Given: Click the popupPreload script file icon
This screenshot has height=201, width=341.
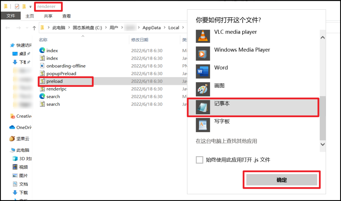Looking at the screenshot, I should [x=42, y=74].
